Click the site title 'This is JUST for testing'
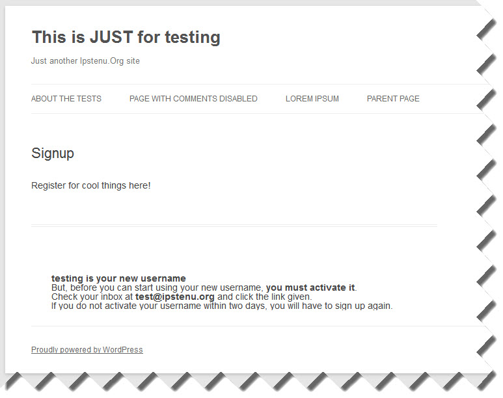 [126, 37]
